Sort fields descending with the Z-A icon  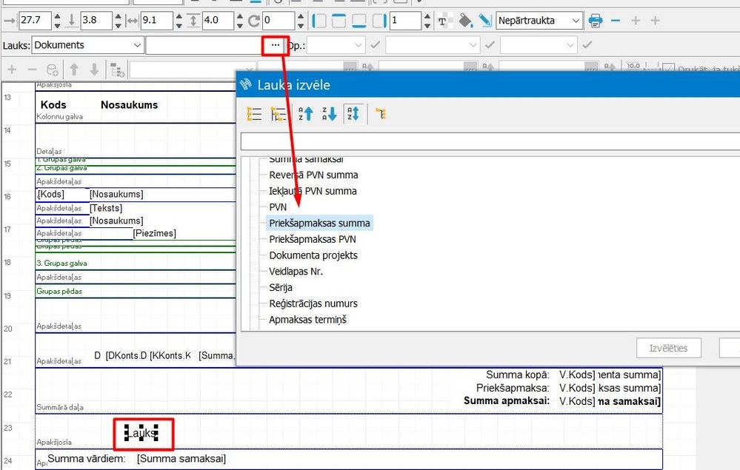point(330,113)
